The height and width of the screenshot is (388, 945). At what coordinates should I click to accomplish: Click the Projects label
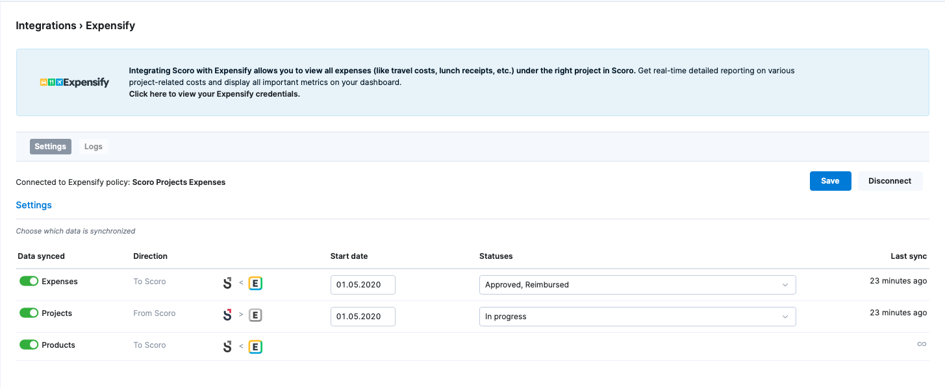pyautogui.click(x=57, y=313)
